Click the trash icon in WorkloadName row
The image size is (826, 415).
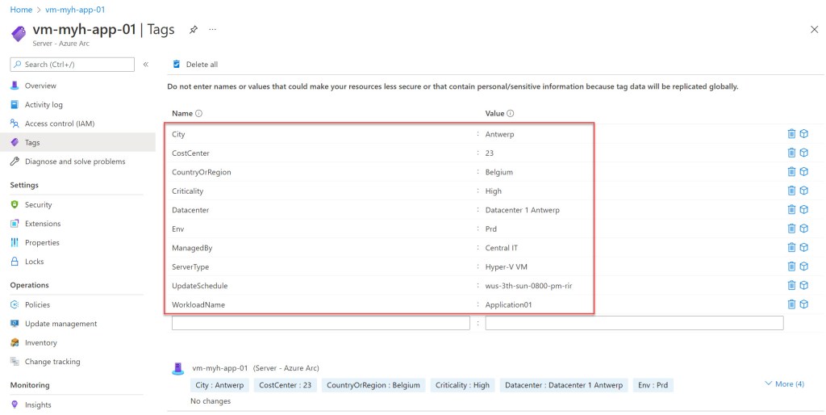(791, 304)
